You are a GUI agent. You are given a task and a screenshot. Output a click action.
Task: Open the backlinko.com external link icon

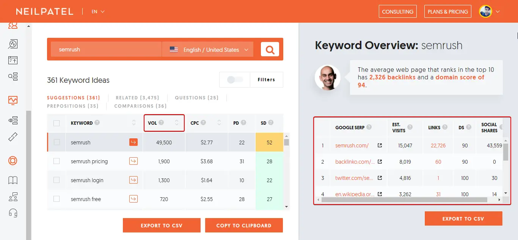click(x=380, y=161)
